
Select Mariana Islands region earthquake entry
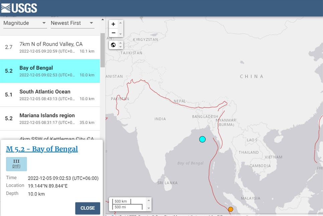[x=50, y=118]
